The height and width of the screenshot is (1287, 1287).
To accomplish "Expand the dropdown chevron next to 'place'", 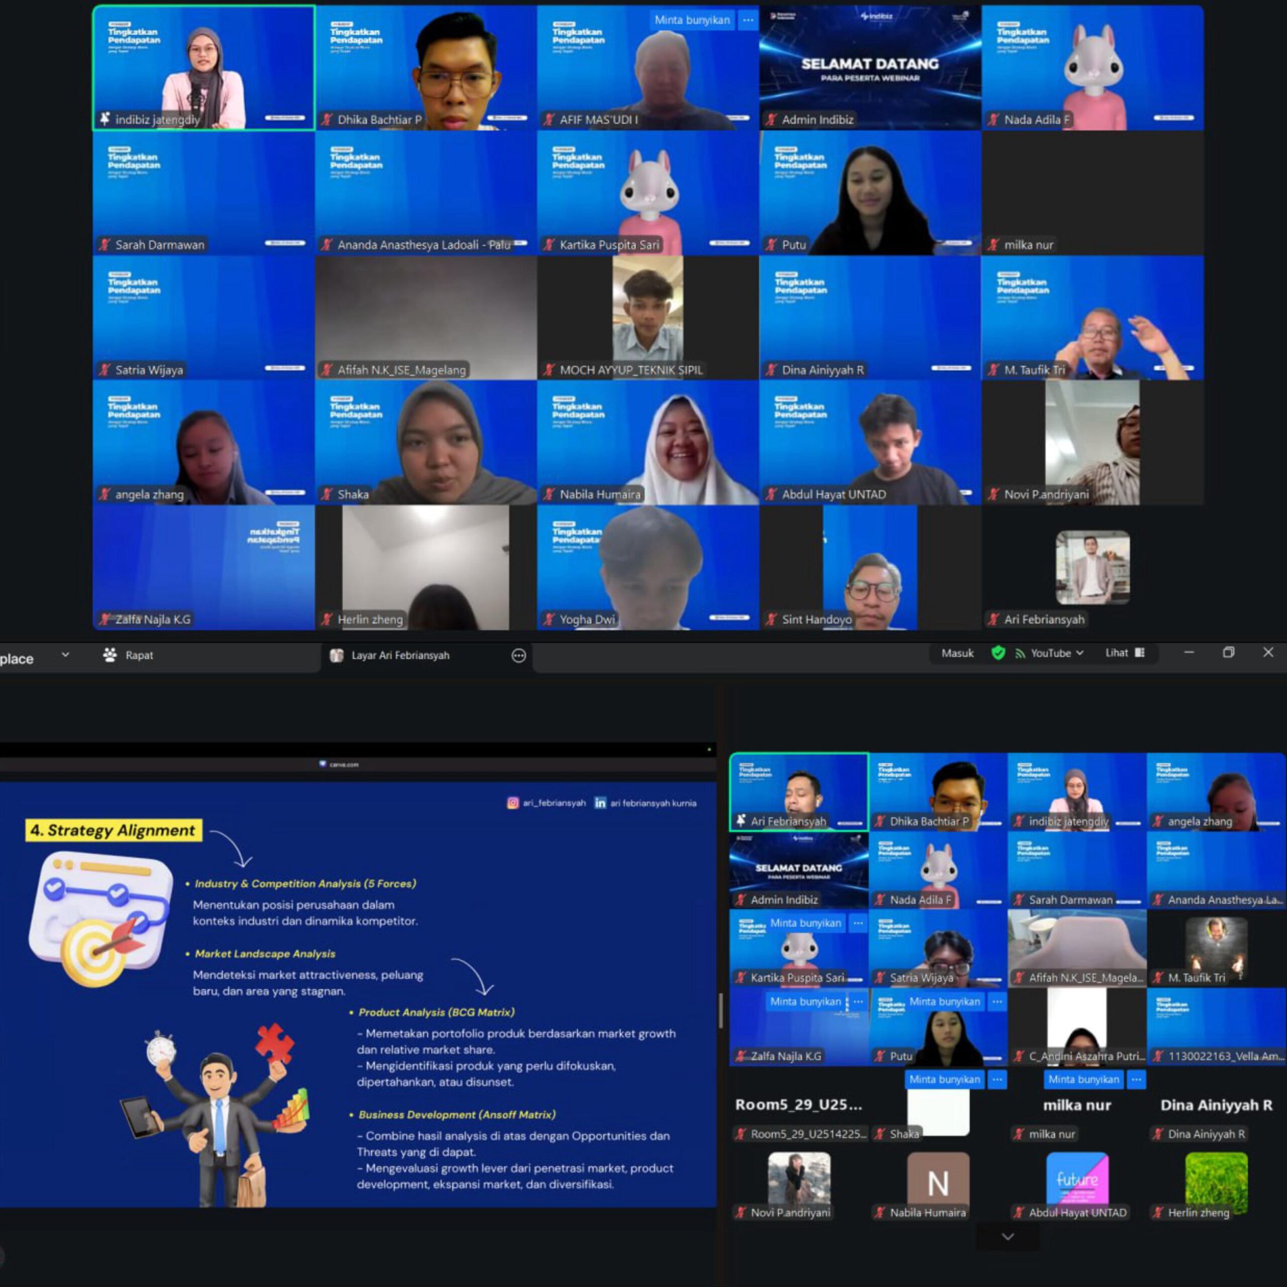I will coord(65,655).
